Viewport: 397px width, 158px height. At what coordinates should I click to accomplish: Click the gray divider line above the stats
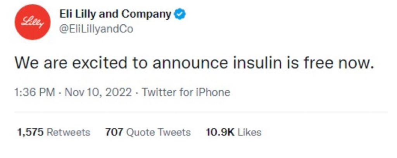click(x=201, y=112)
